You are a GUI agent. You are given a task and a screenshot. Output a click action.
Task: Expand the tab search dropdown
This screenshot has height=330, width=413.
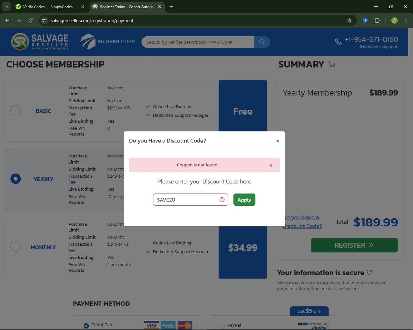click(x=6, y=7)
